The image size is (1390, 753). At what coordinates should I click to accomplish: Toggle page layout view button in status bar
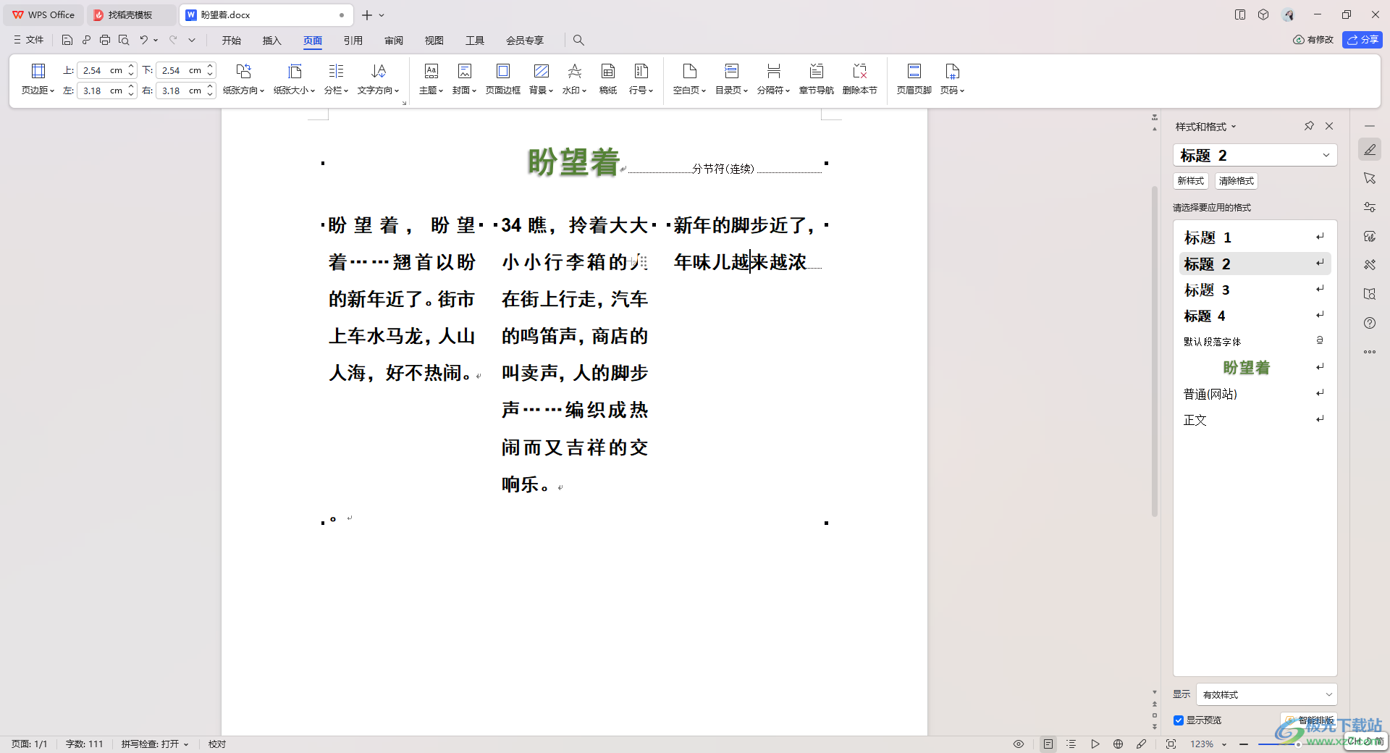click(x=1048, y=744)
